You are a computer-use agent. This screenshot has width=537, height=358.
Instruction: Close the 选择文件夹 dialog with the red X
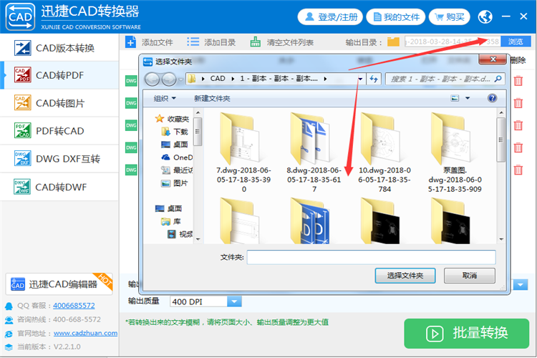coord(493,59)
